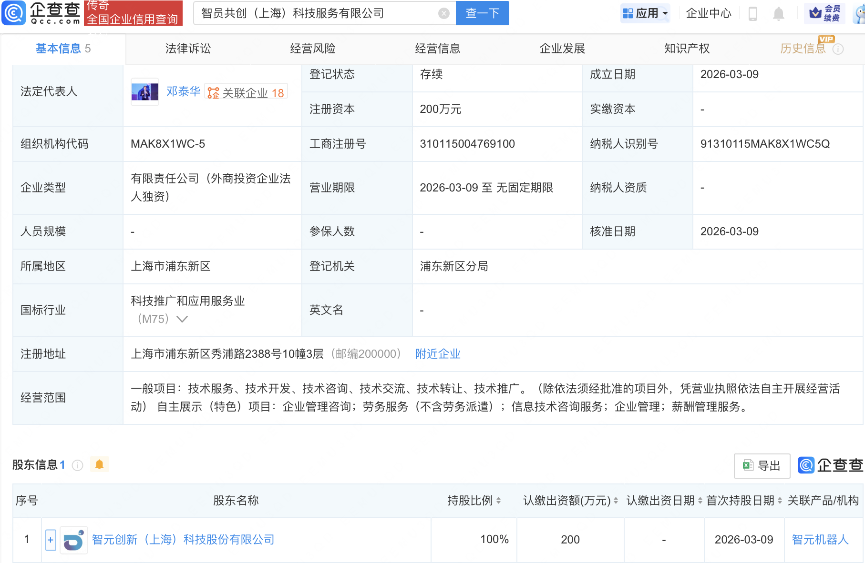Click the company name search input field
865x563 pixels.
click(x=317, y=13)
